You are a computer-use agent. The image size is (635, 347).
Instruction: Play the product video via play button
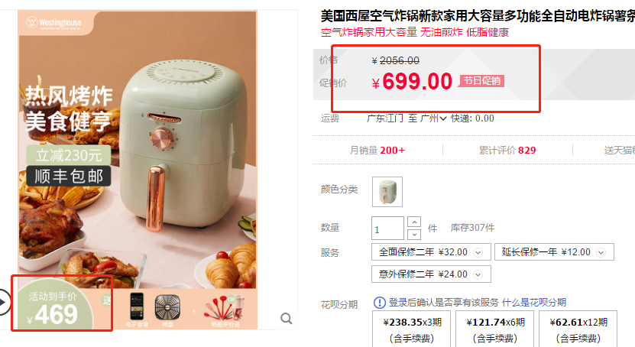(x=3, y=302)
